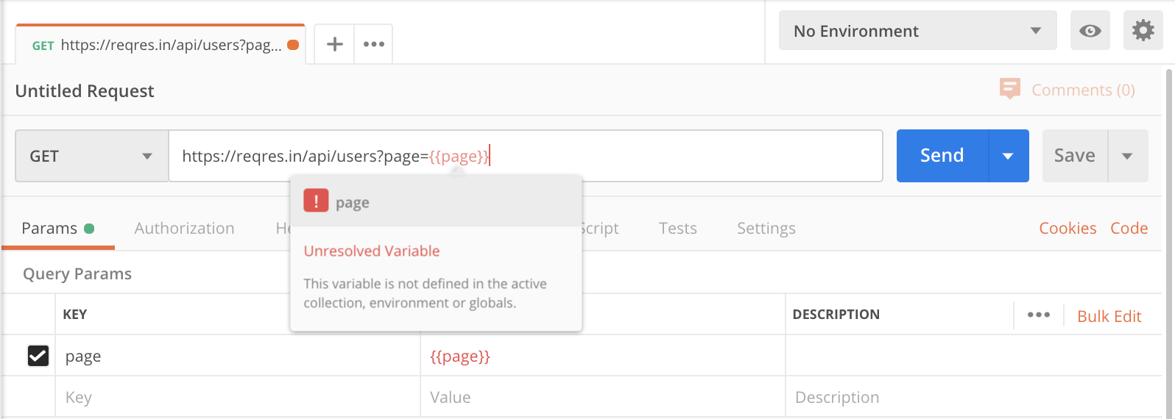The image size is (1175, 419).
Task: Click the blue Send button
Action: (942, 156)
